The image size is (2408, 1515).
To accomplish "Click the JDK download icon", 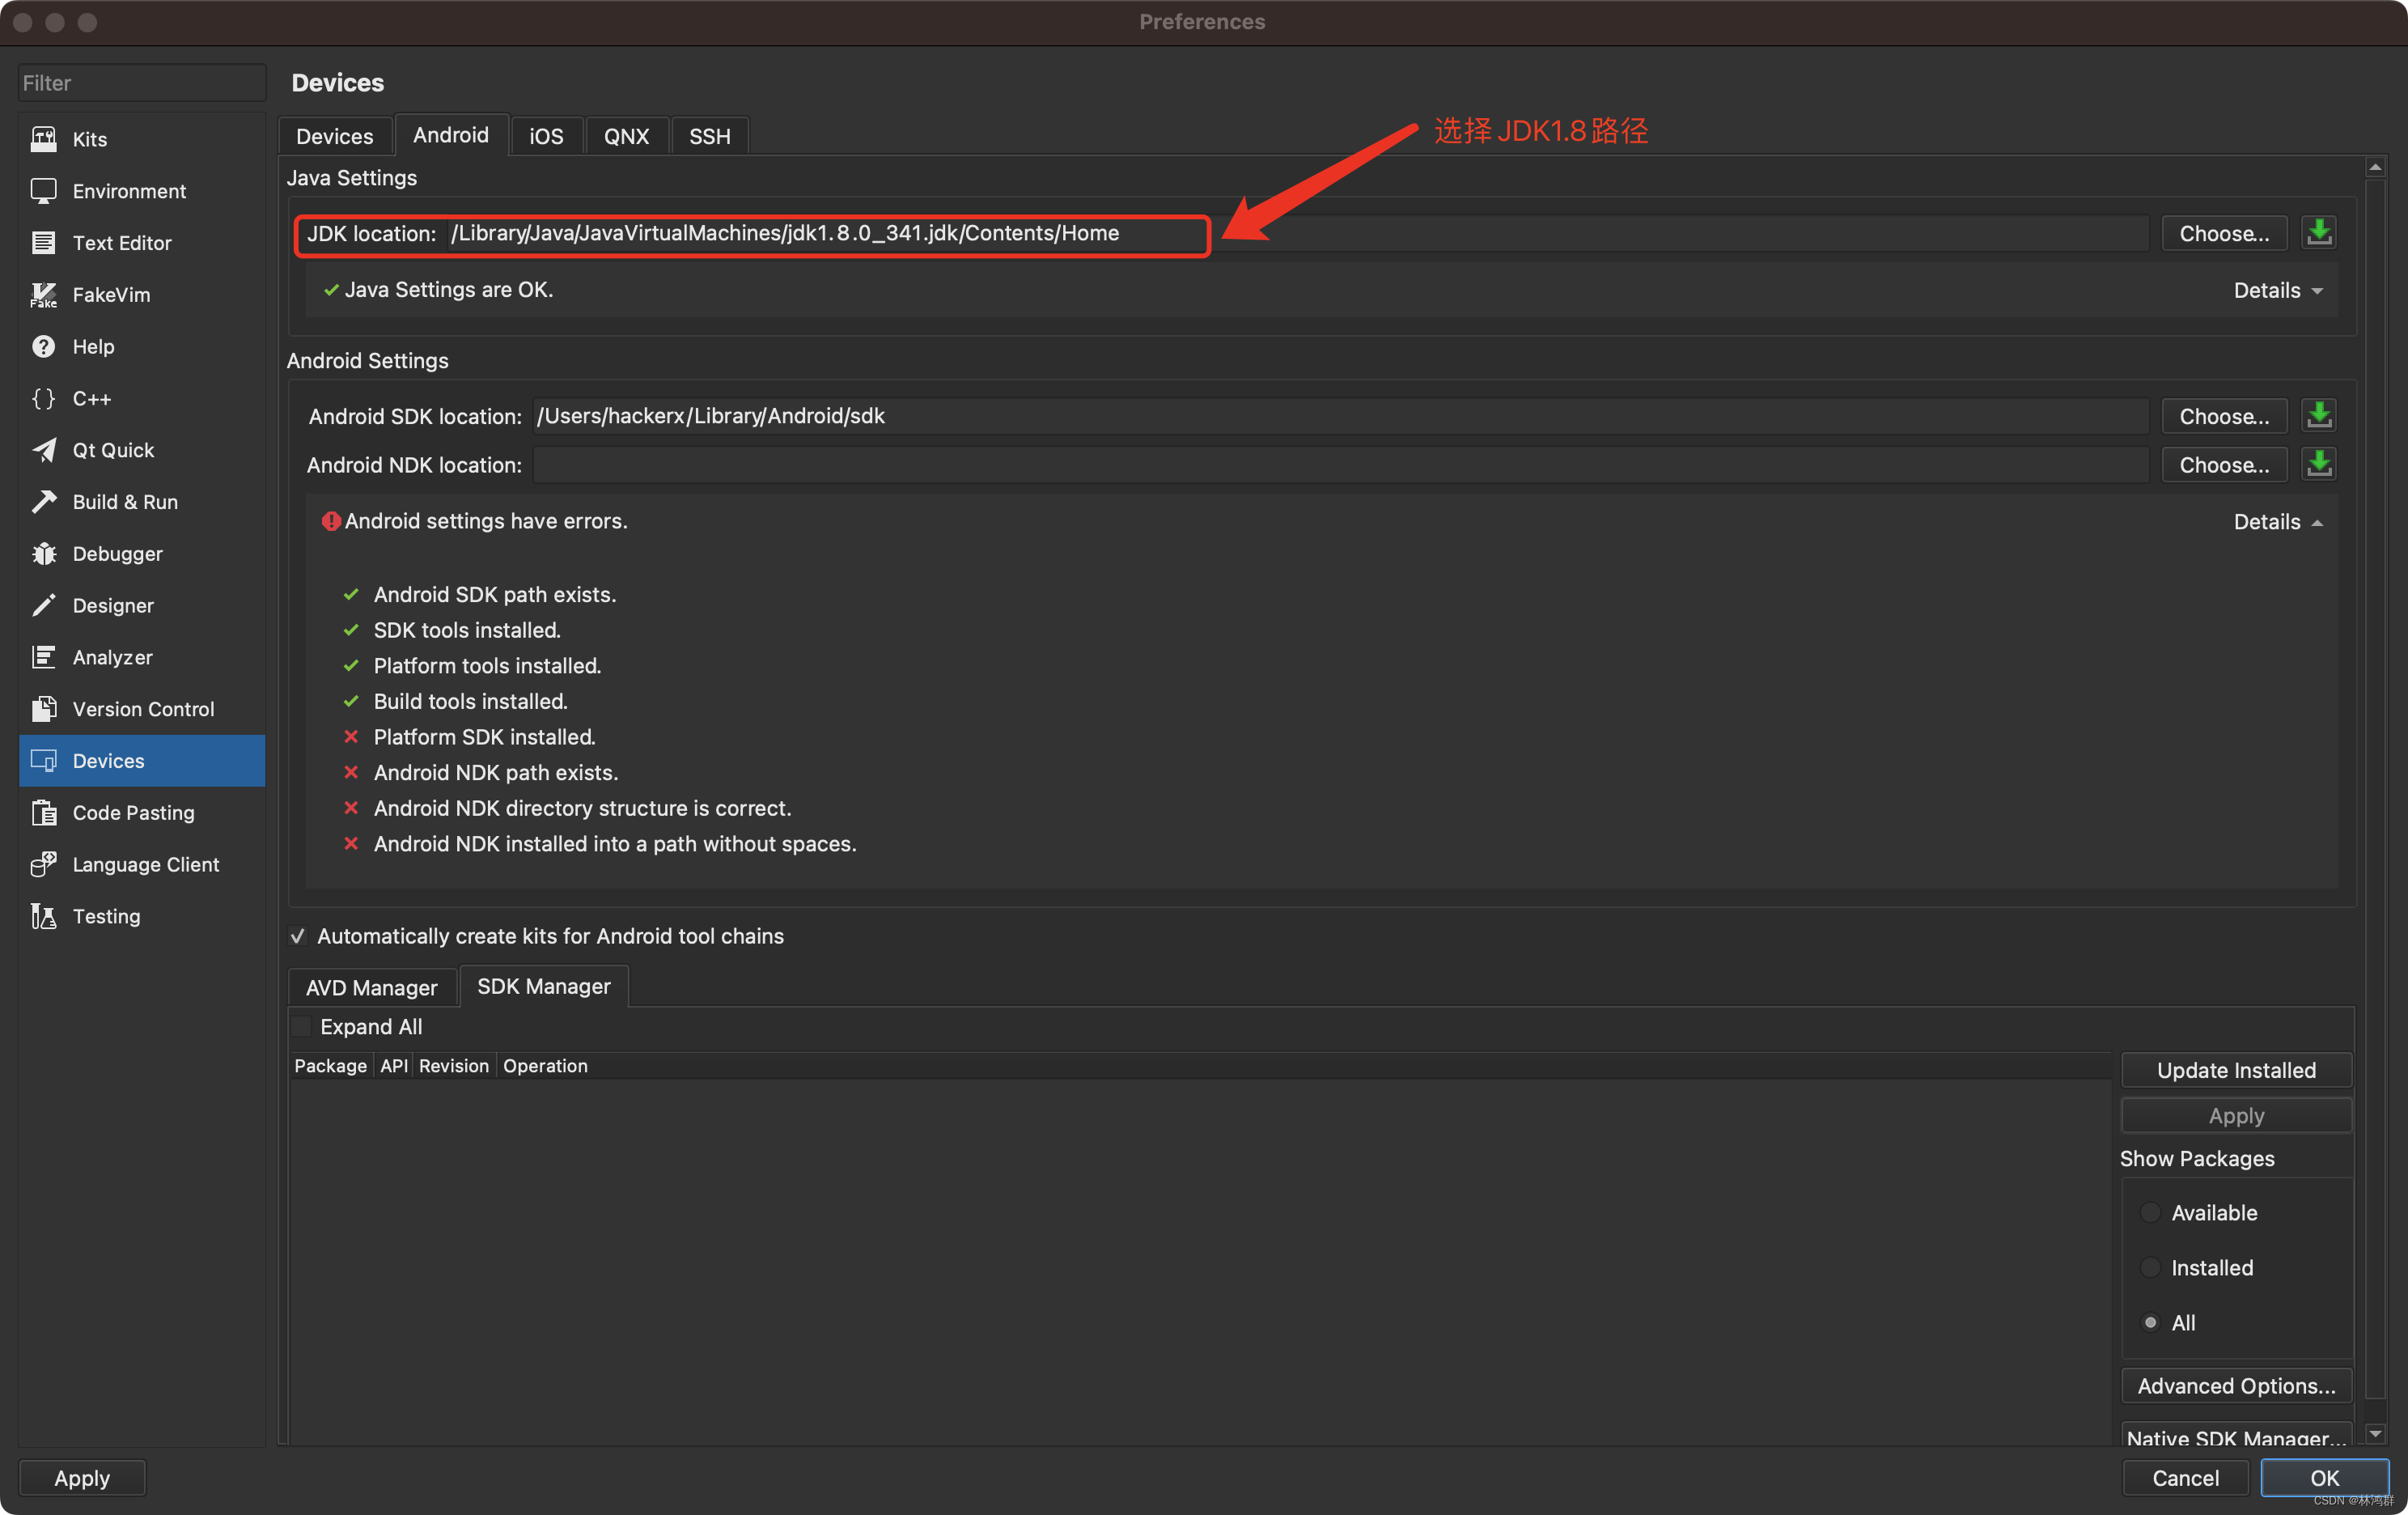I will [x=2320, y=232].
